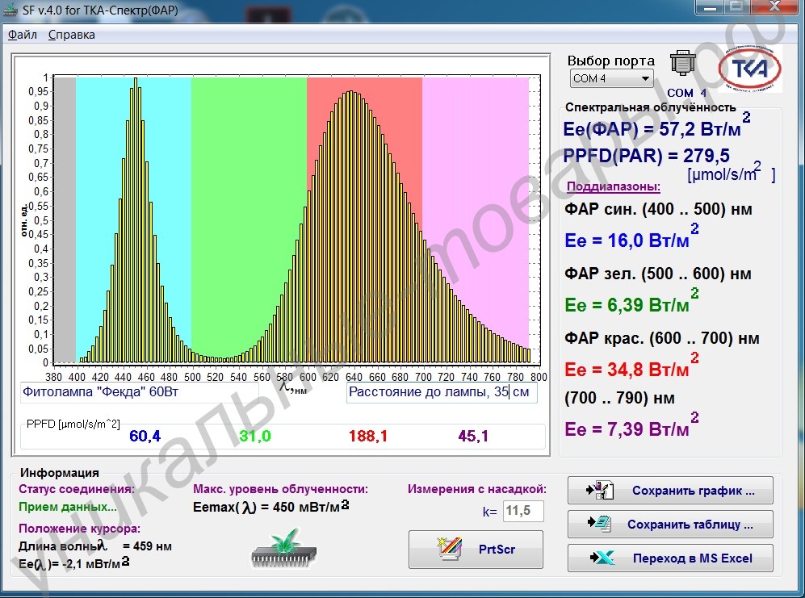
Task: Click the Измерения с насадкой label
Action: (x=477, y=489)
